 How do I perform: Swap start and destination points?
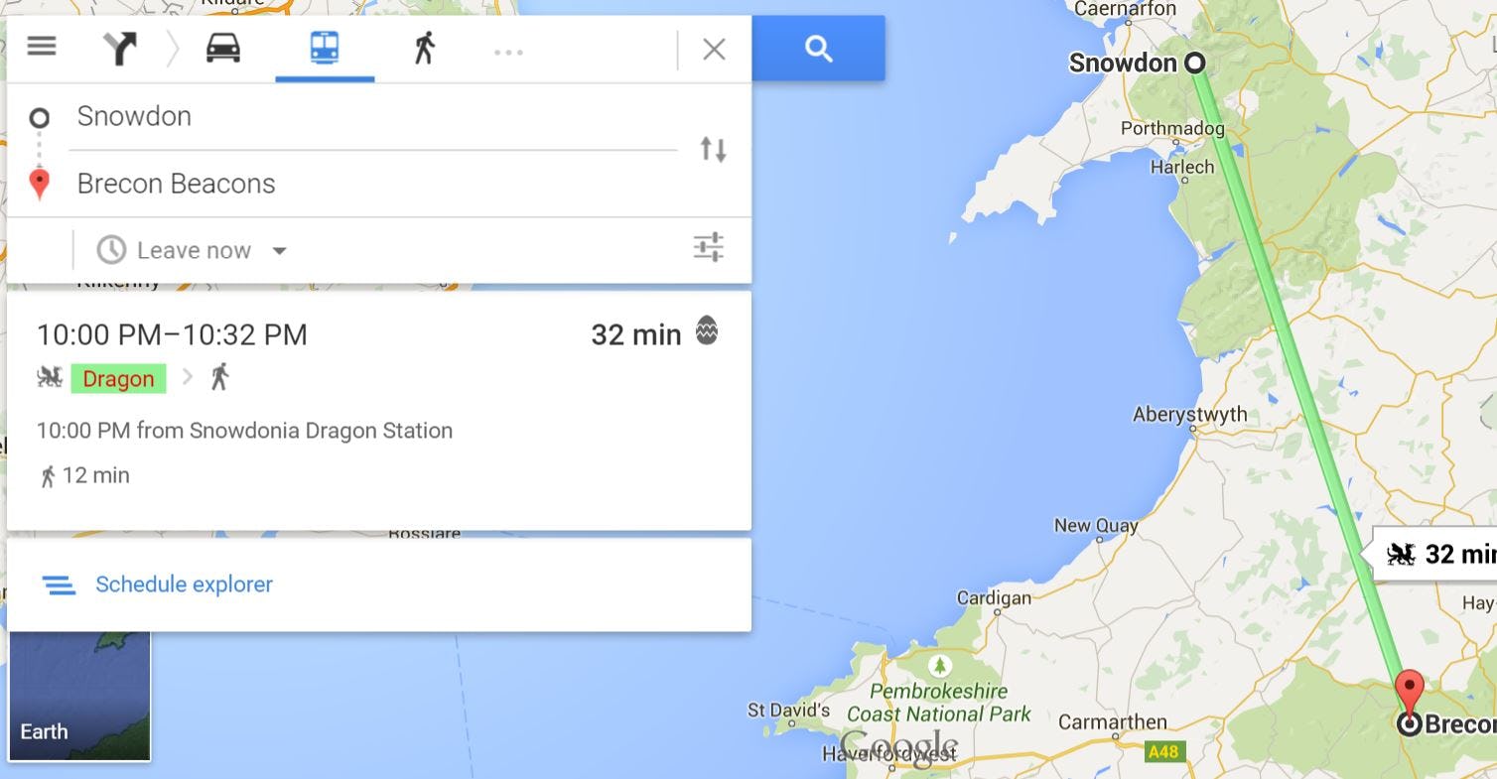pyautogui.click(x=713, y=150)
